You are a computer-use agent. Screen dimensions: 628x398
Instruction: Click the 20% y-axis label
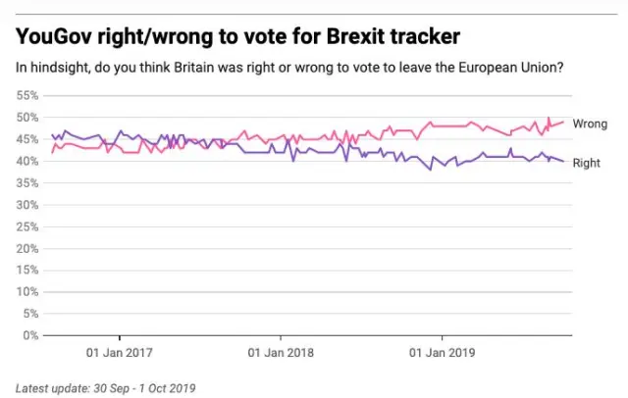coord(26,248)
